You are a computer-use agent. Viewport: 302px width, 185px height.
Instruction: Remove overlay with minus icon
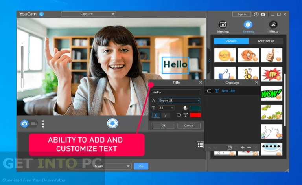coord(249,148)
